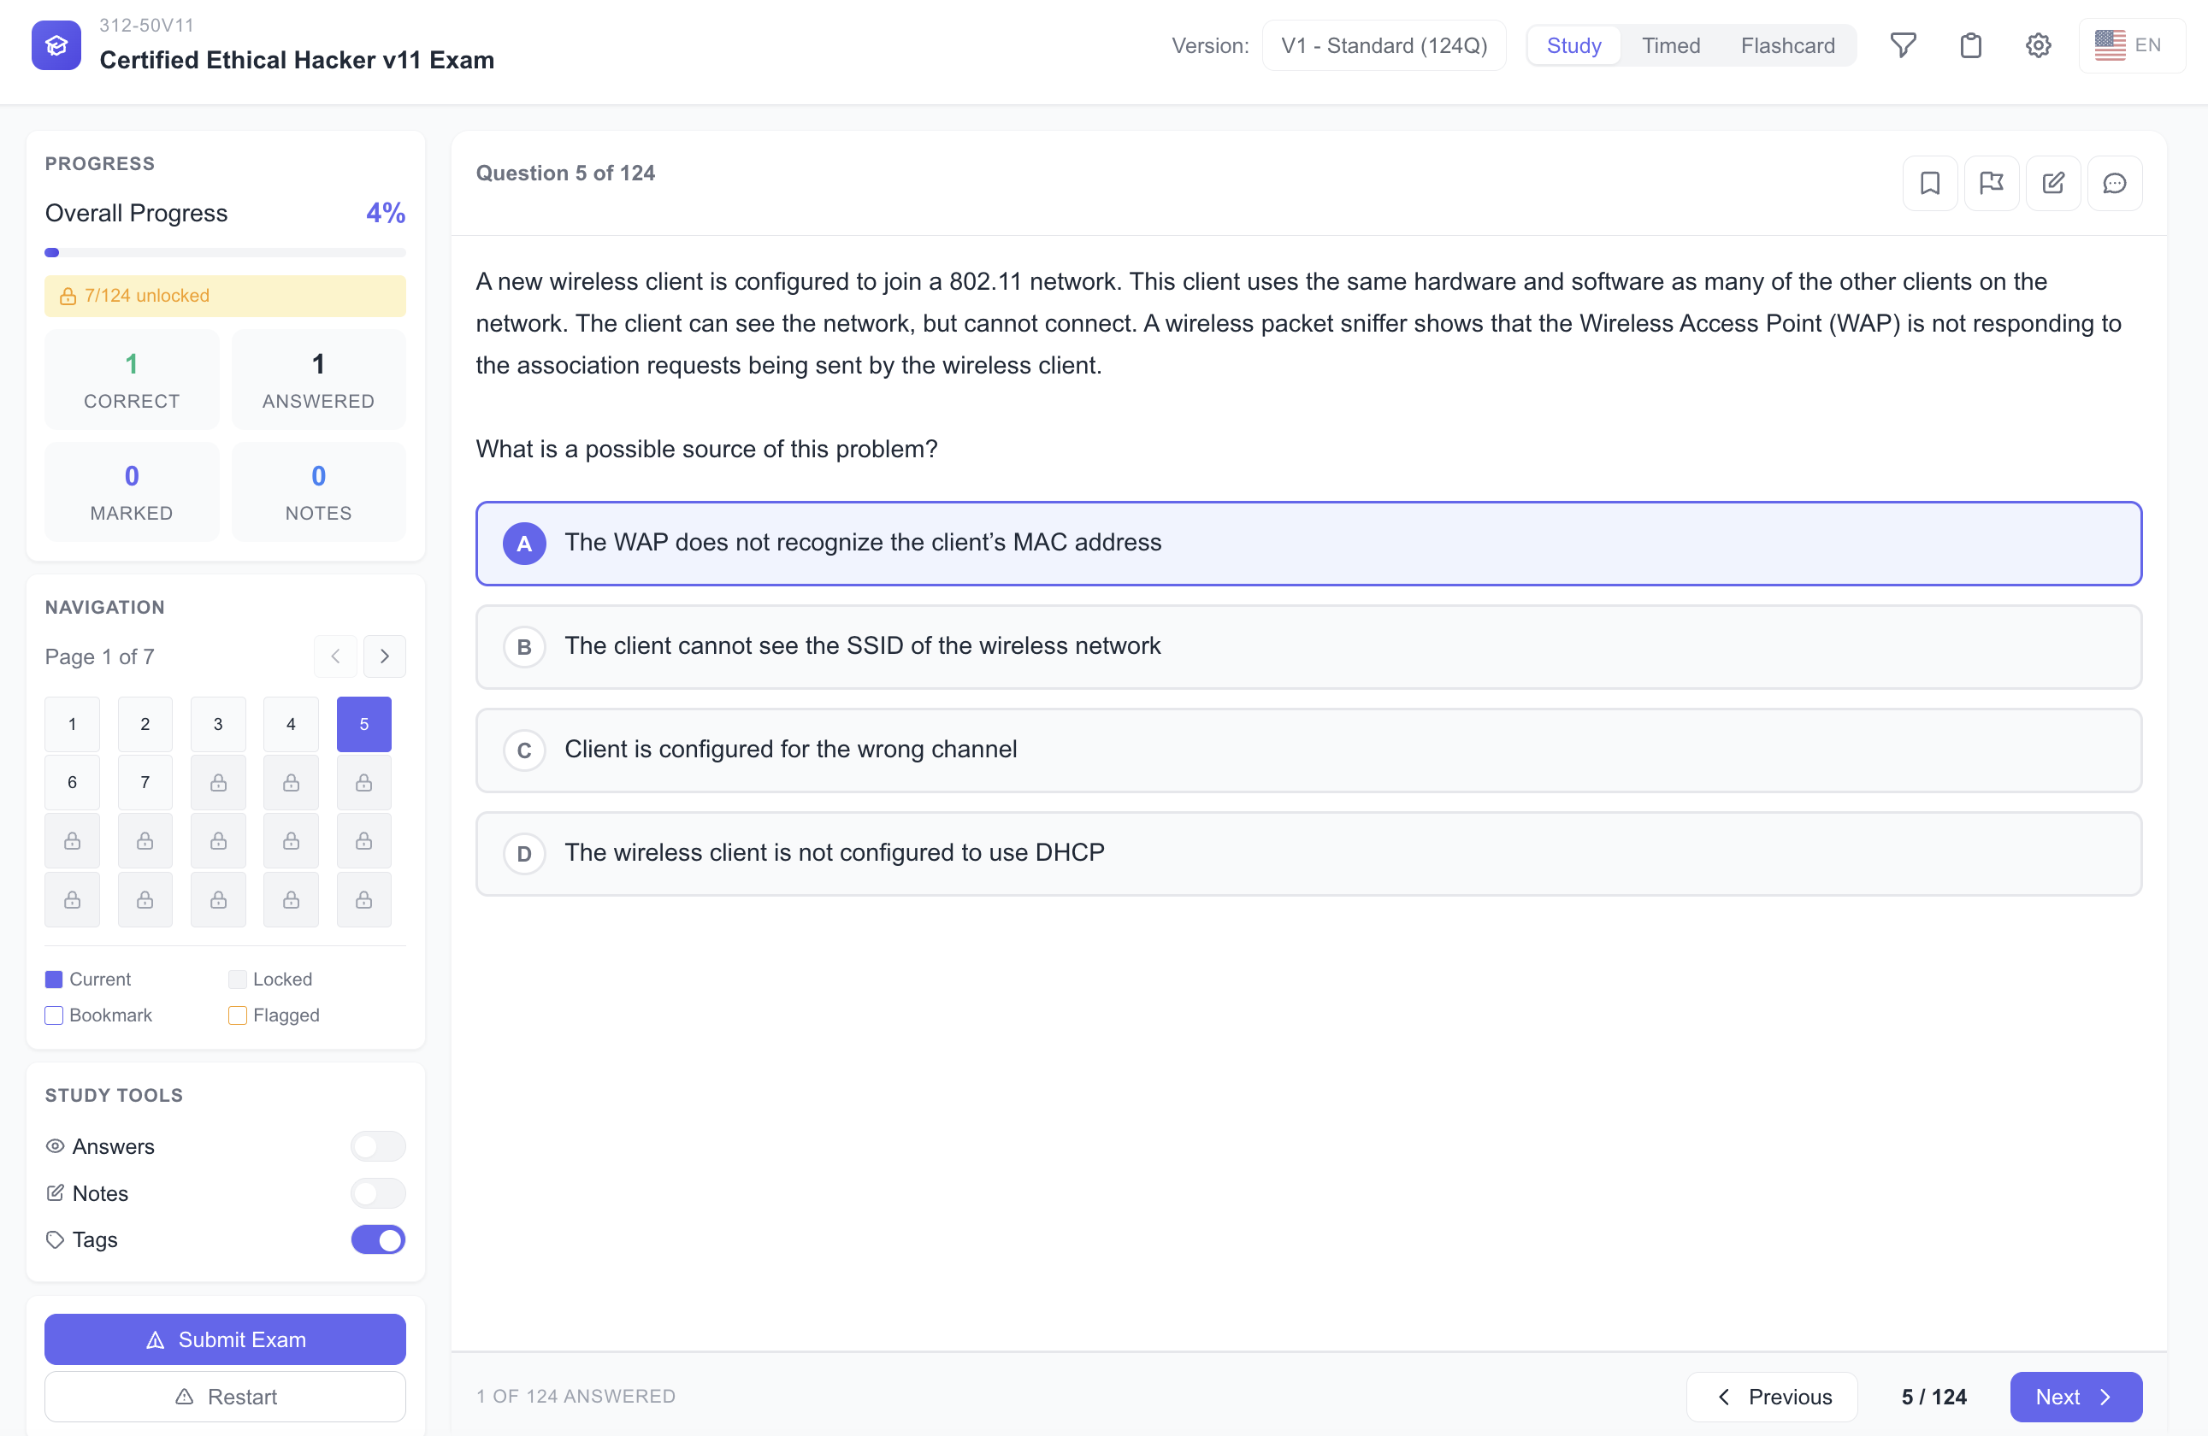Flag this question with flag icon
The height and width of the screenshot is (1436, 2208).
tap(1991, 183)
